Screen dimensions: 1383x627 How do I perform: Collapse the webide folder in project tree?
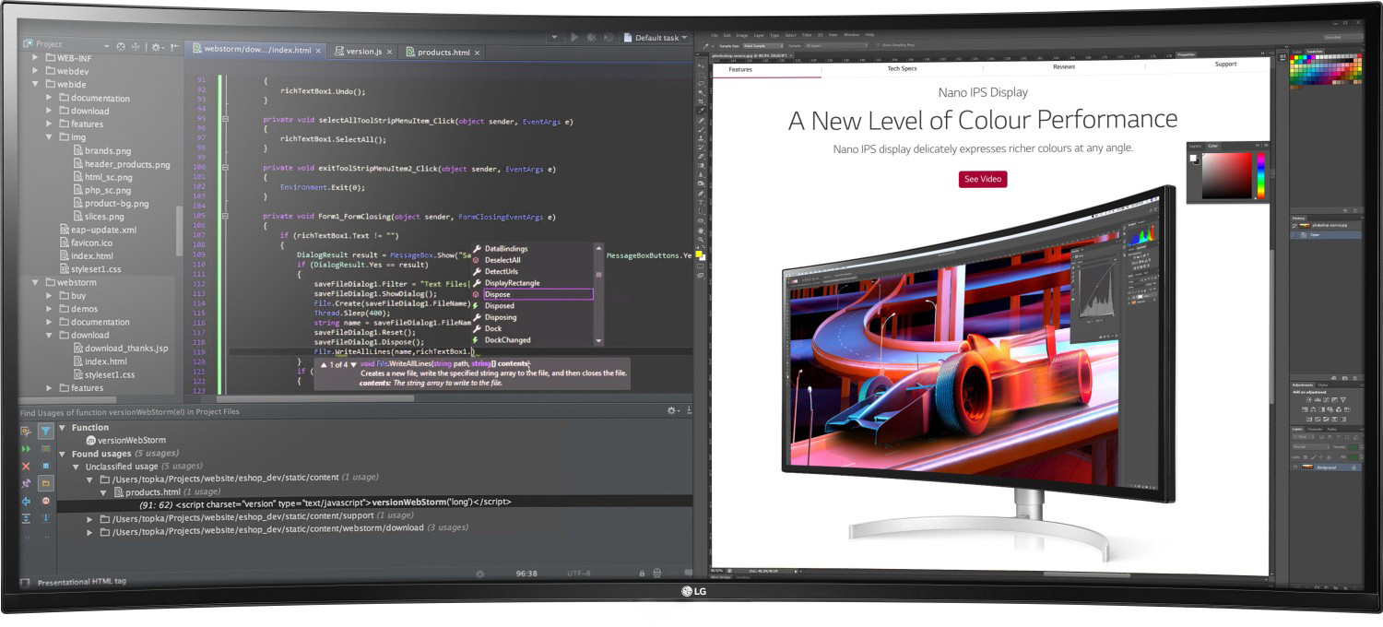[36, 84]
